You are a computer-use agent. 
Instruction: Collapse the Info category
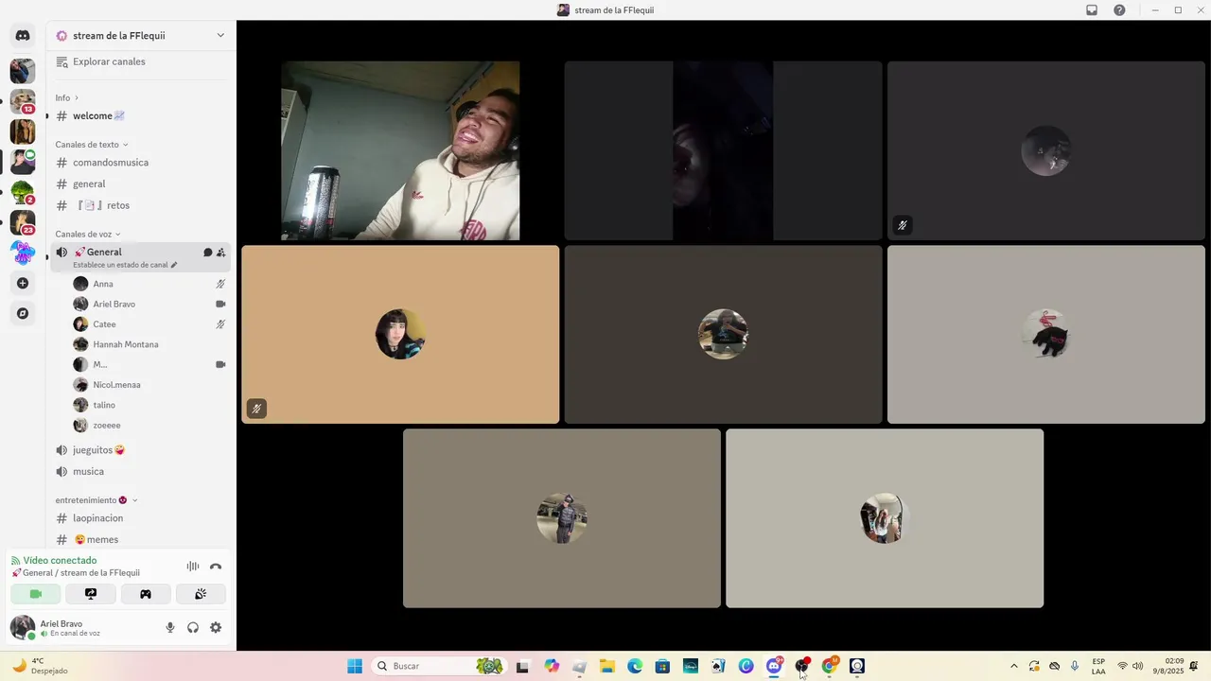(66, 97)
